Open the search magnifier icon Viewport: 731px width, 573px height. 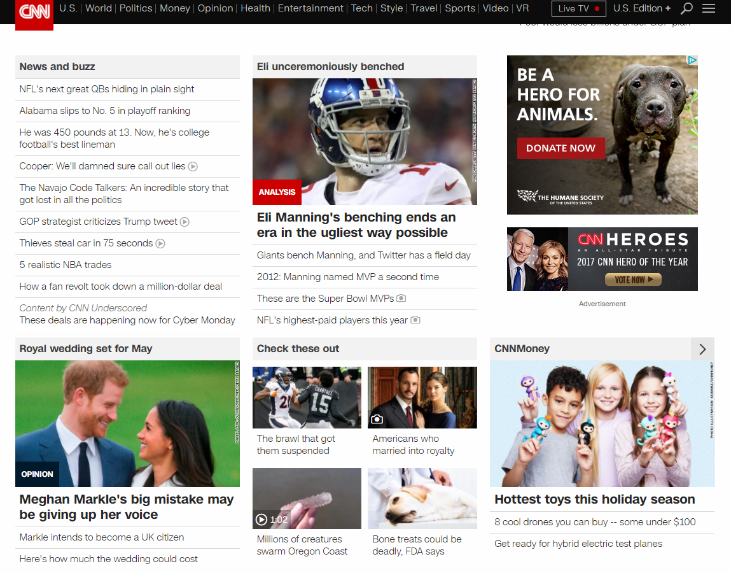click(686, 8)
